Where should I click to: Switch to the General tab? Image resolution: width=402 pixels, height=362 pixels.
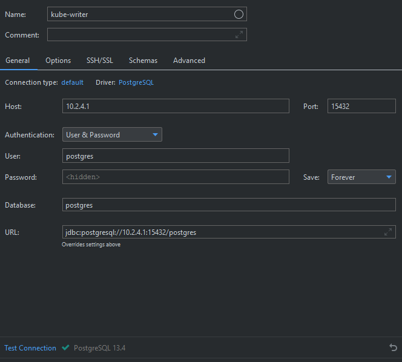[x=18, y=61]
